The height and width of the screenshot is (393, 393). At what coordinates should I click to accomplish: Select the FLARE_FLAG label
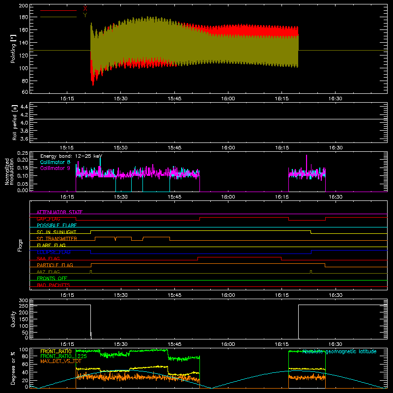51,245
